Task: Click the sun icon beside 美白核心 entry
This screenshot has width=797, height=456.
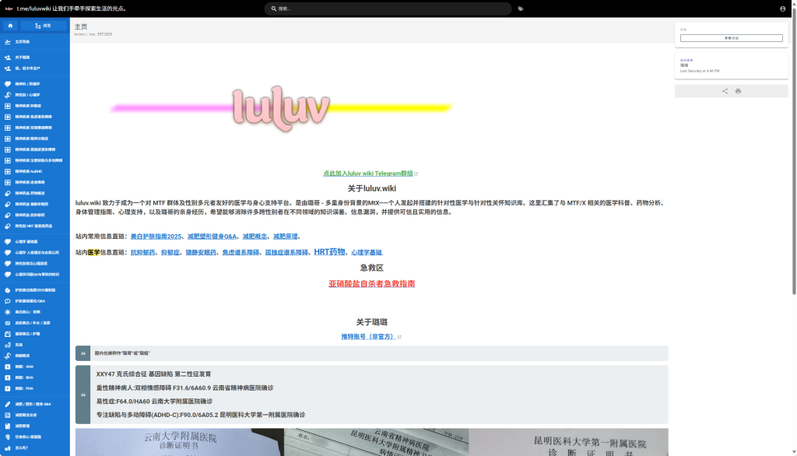Action: pyautogui.click(x=7, y=311)
